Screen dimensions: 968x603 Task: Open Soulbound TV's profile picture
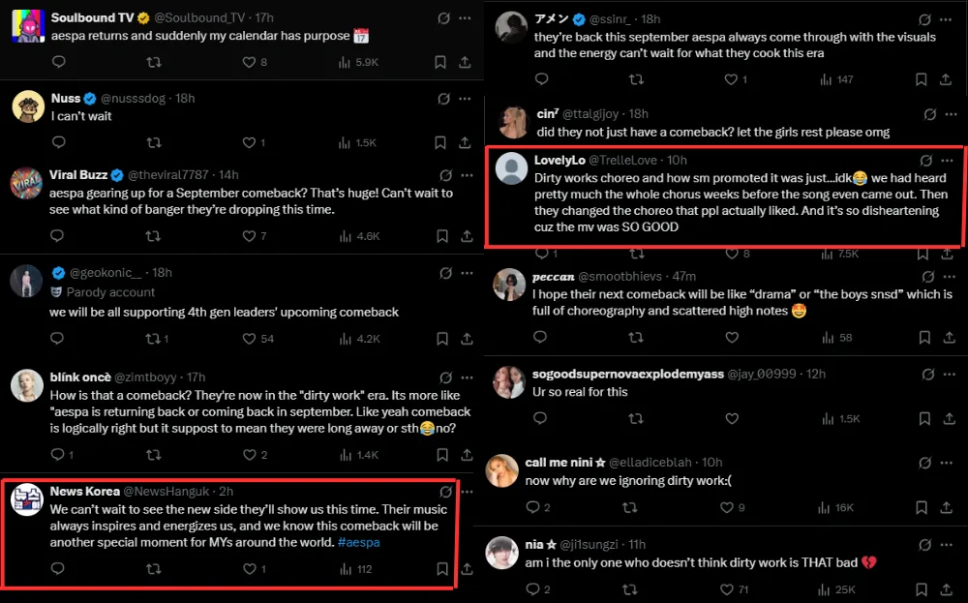point(27,26)
